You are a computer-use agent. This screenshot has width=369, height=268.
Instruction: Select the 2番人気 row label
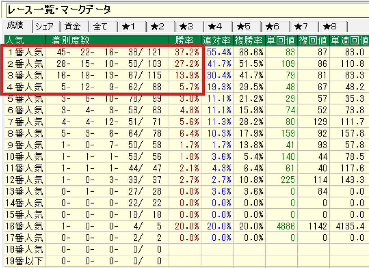(x=25, y=64)
